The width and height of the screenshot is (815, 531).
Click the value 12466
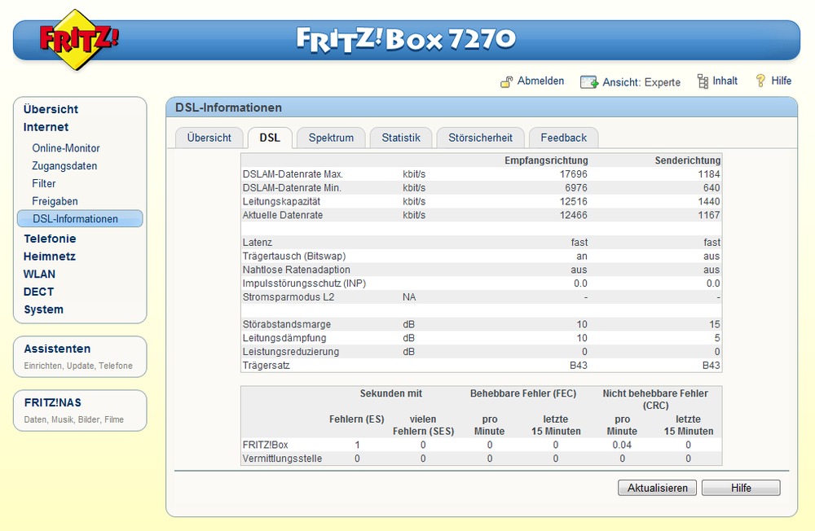click(x=573, y=215)
